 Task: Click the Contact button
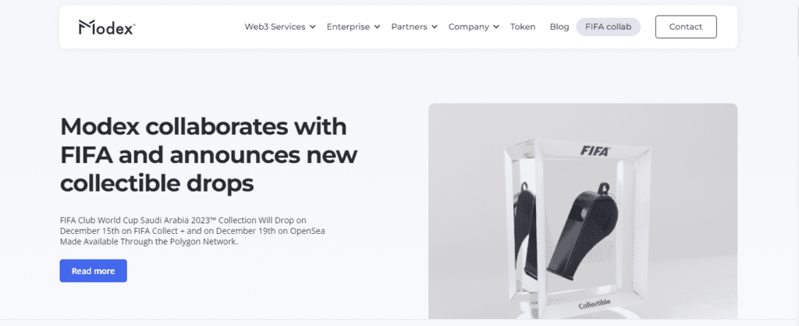tap(686, 27)
